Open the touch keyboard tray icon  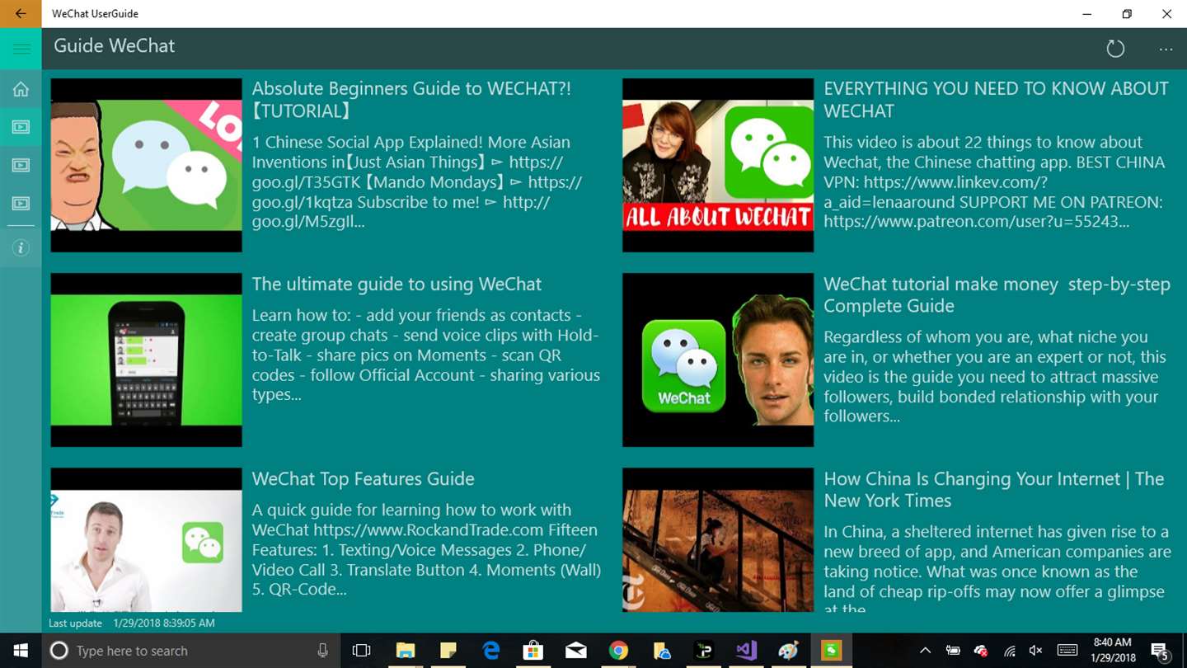click(1067, 651)
